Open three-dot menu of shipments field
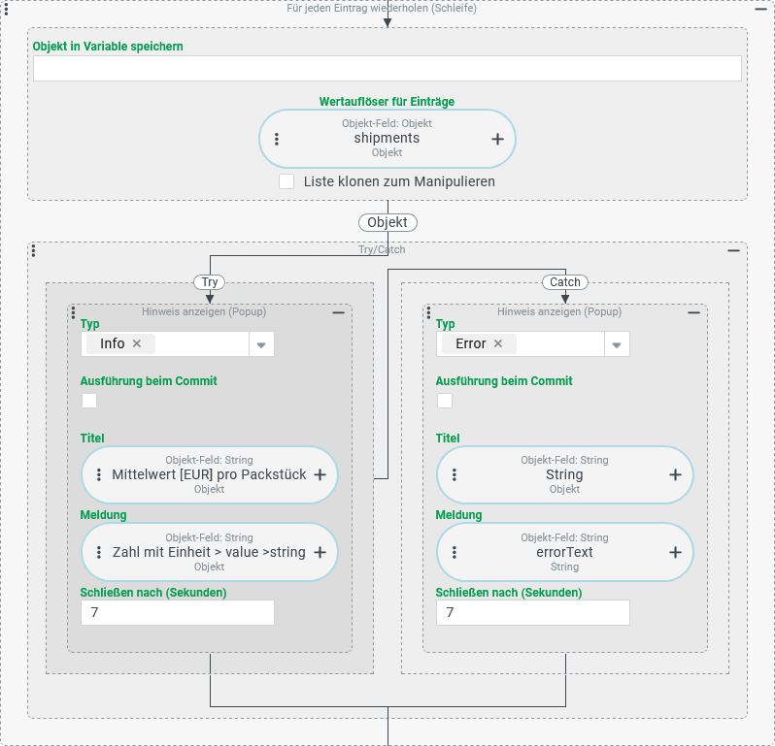The width and height of the screenshot is (775, 746). tap(277, 139)
